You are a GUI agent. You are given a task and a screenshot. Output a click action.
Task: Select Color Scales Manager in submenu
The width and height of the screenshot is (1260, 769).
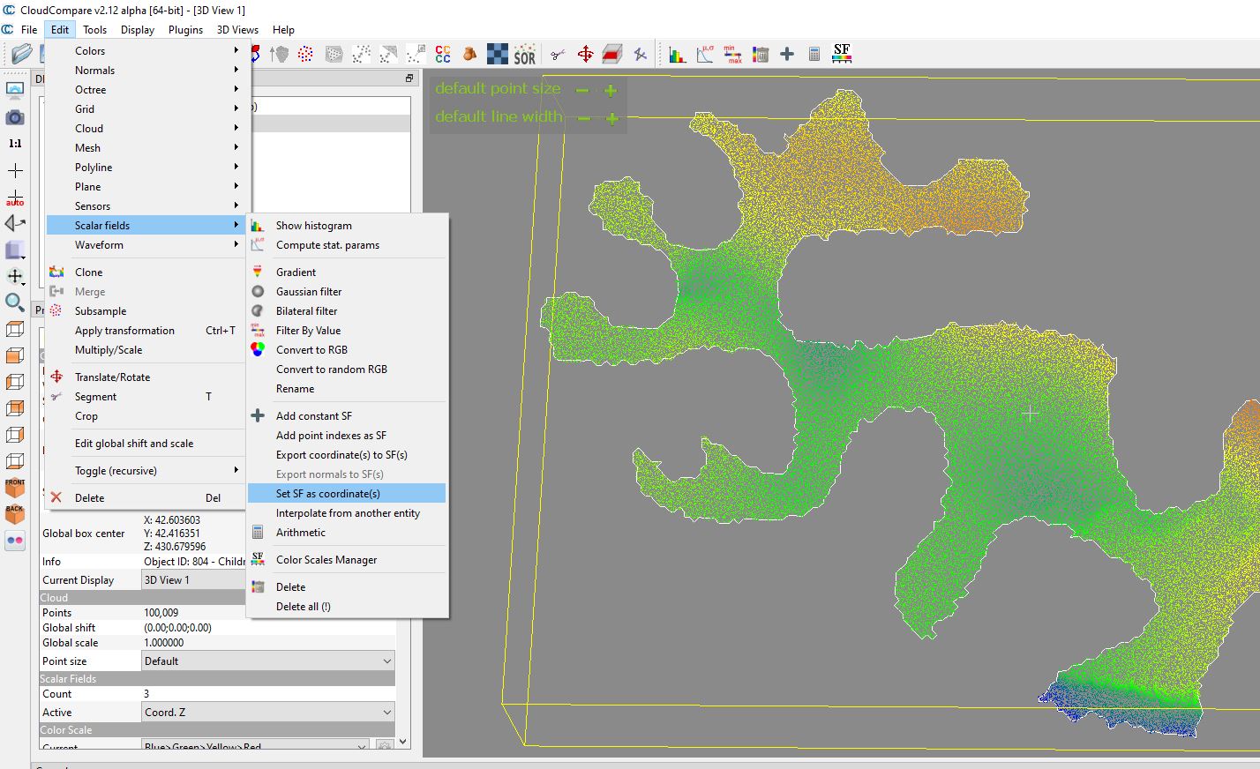[326, 560]
